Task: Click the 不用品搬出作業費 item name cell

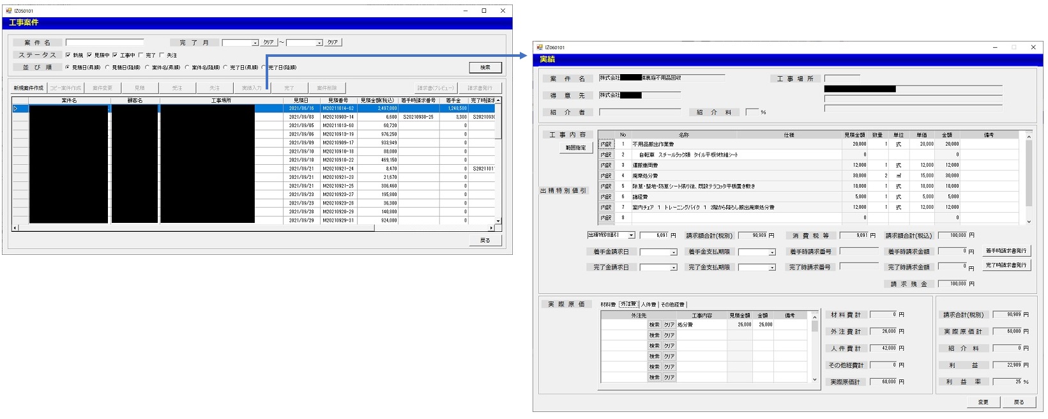Action: [683, 144]
